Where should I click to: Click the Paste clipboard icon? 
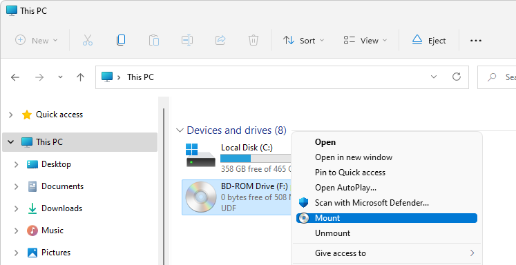[154, 41]
